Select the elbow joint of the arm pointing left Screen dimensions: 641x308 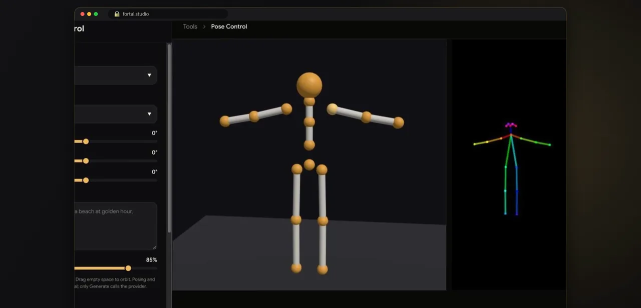(254, 116)
